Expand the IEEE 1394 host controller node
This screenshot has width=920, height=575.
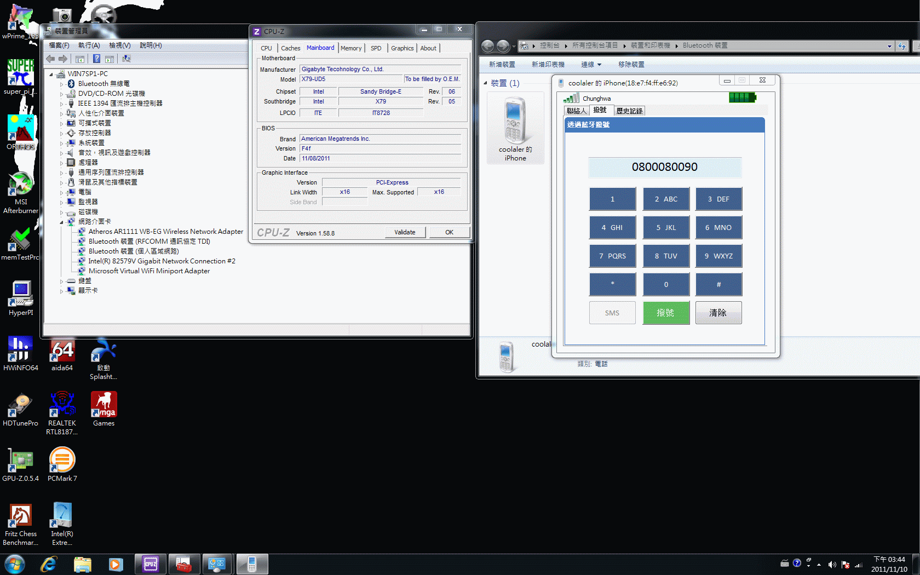point(61,104)
